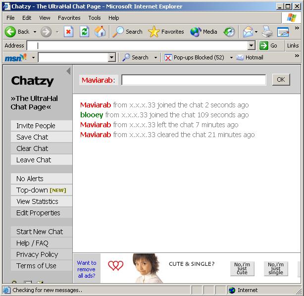The image size is (304, 296).
Task: Click the green Back arrow icon
Action: click(10, 32)
